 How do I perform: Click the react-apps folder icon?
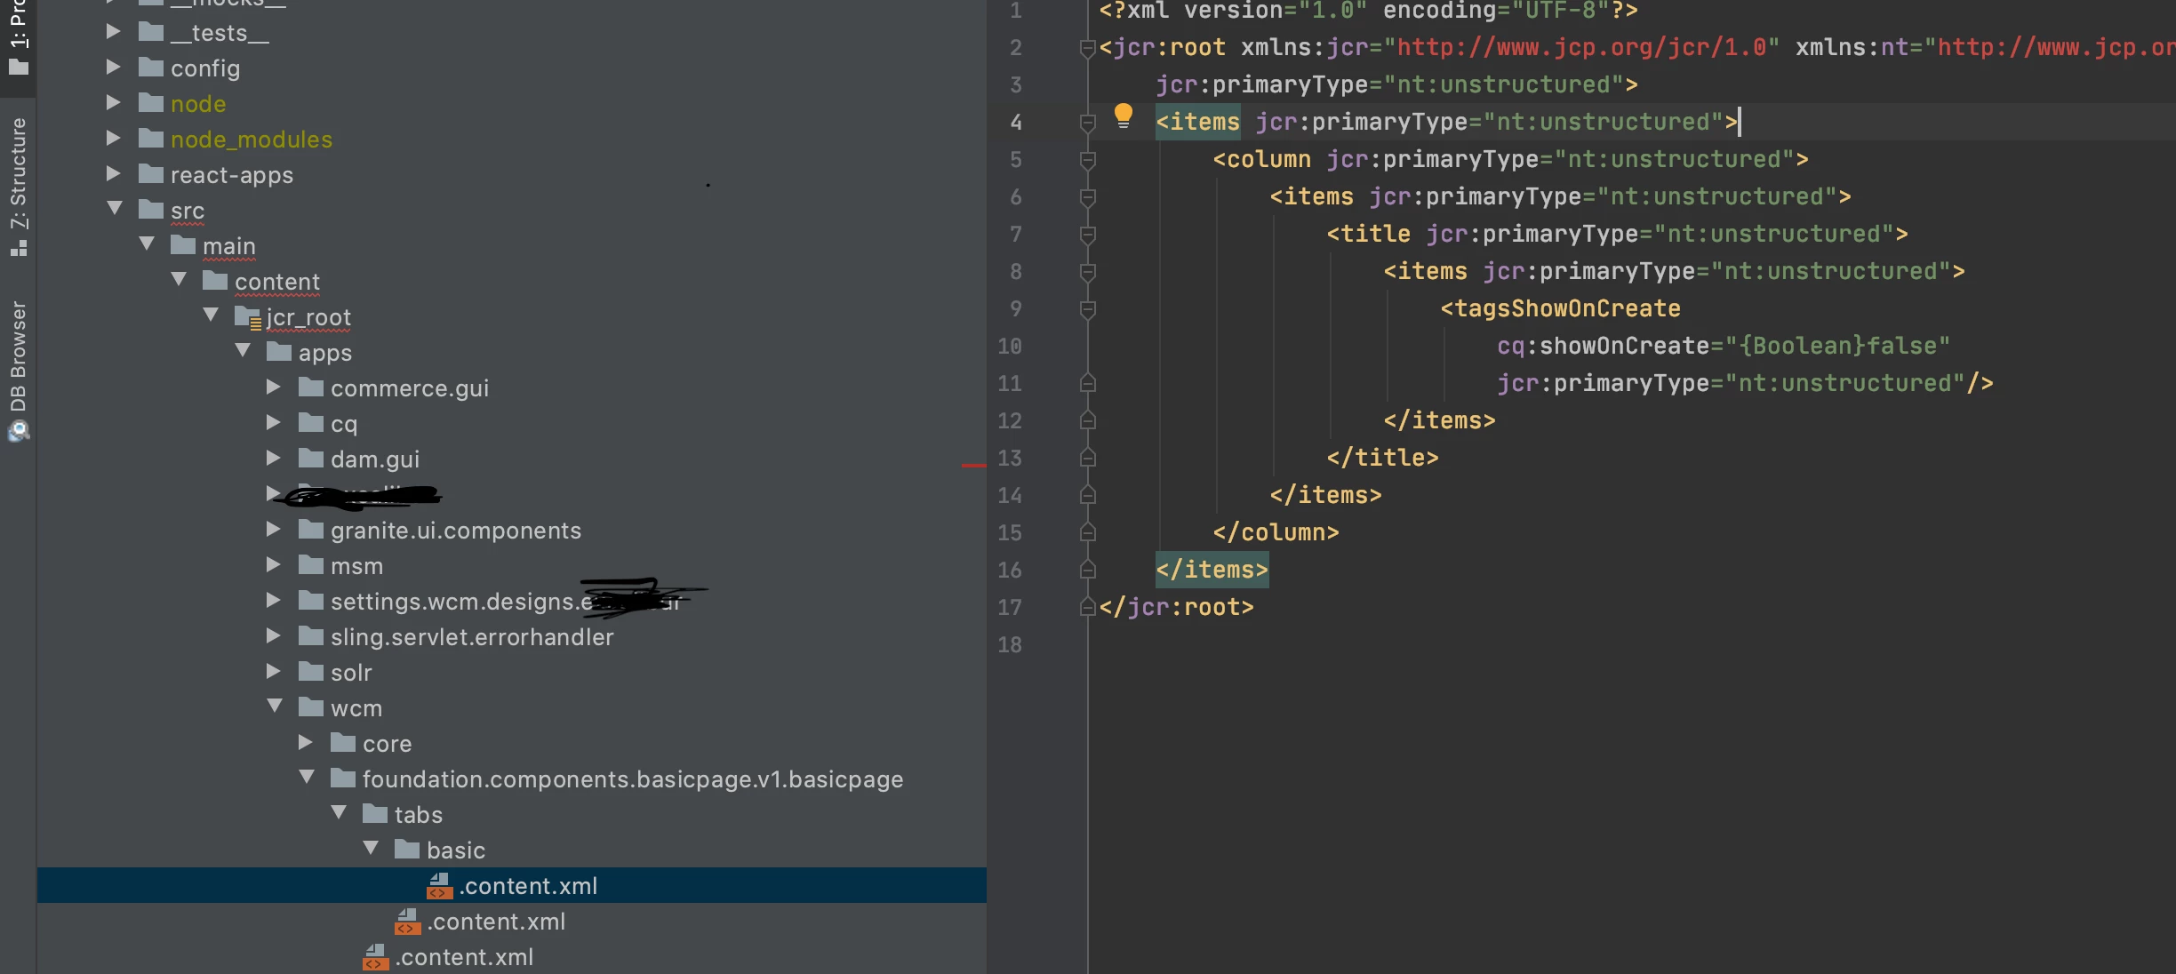151,175
